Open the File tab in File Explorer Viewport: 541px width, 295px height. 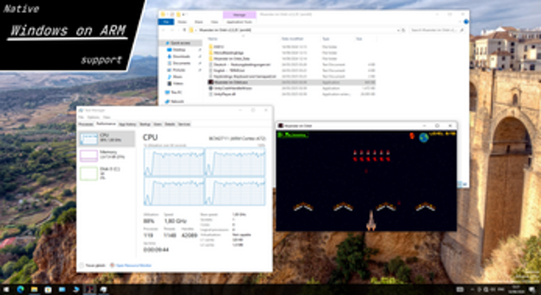[166, 22]
